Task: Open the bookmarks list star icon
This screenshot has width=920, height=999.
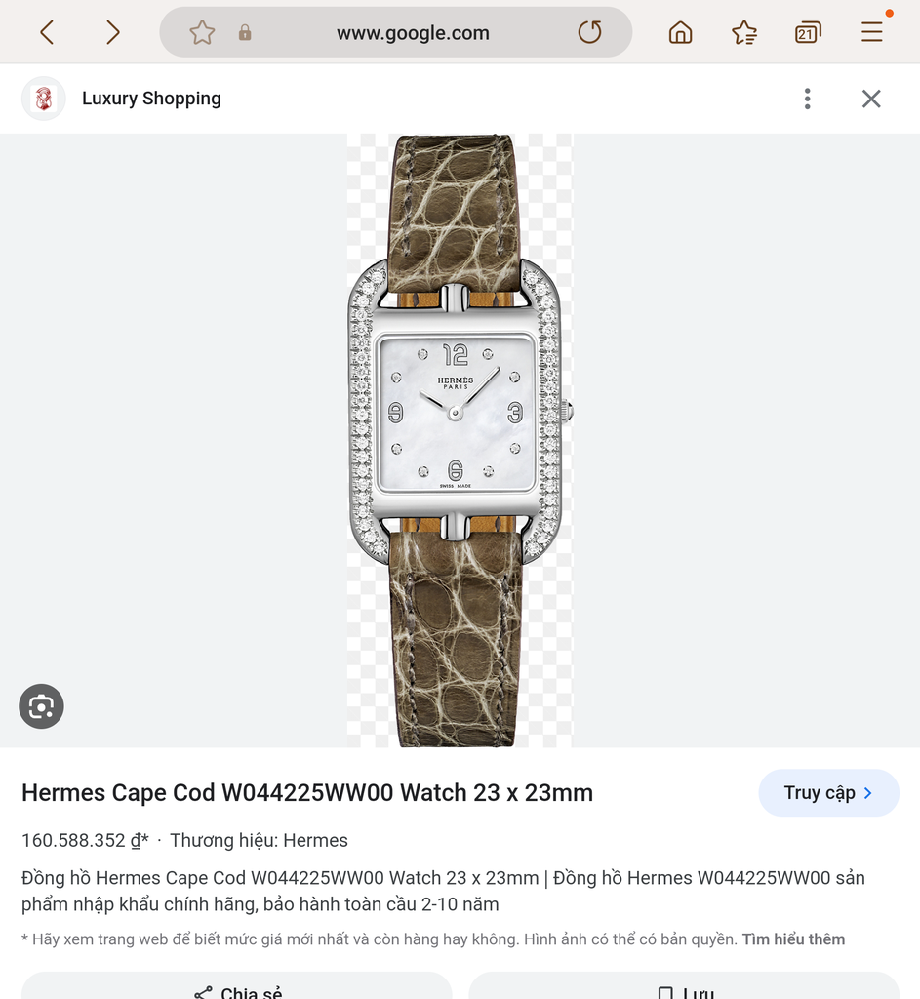Action: [744, 32]
